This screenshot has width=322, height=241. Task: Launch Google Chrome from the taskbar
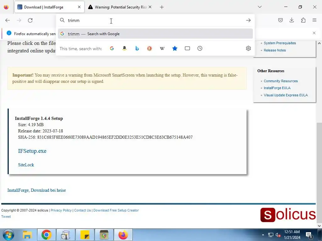pyautogui.click(x=47, y=235)
